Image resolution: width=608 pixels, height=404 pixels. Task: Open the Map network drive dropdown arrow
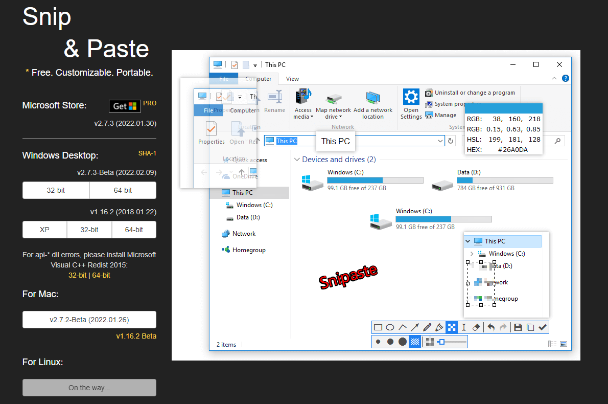[340, 117]
